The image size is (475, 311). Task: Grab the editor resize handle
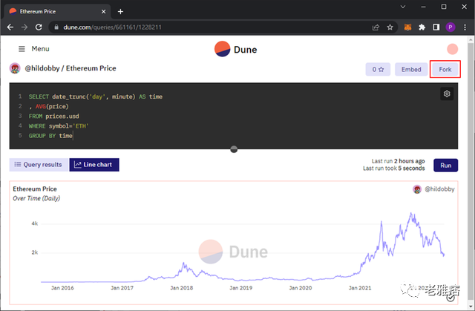[x=235, y=149]
